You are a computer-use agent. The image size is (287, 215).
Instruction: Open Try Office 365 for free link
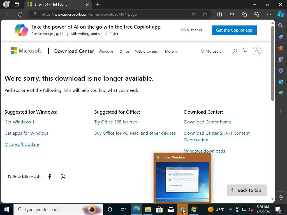point(116,122)
